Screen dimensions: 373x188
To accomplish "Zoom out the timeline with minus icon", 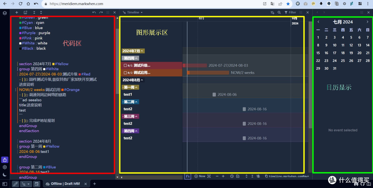I will 217,176.
